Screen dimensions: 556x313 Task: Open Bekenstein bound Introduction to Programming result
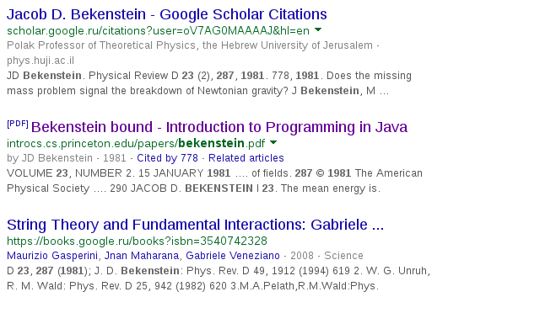219,127
